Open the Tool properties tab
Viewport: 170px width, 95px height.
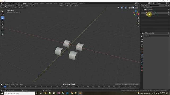pos(142,36)
